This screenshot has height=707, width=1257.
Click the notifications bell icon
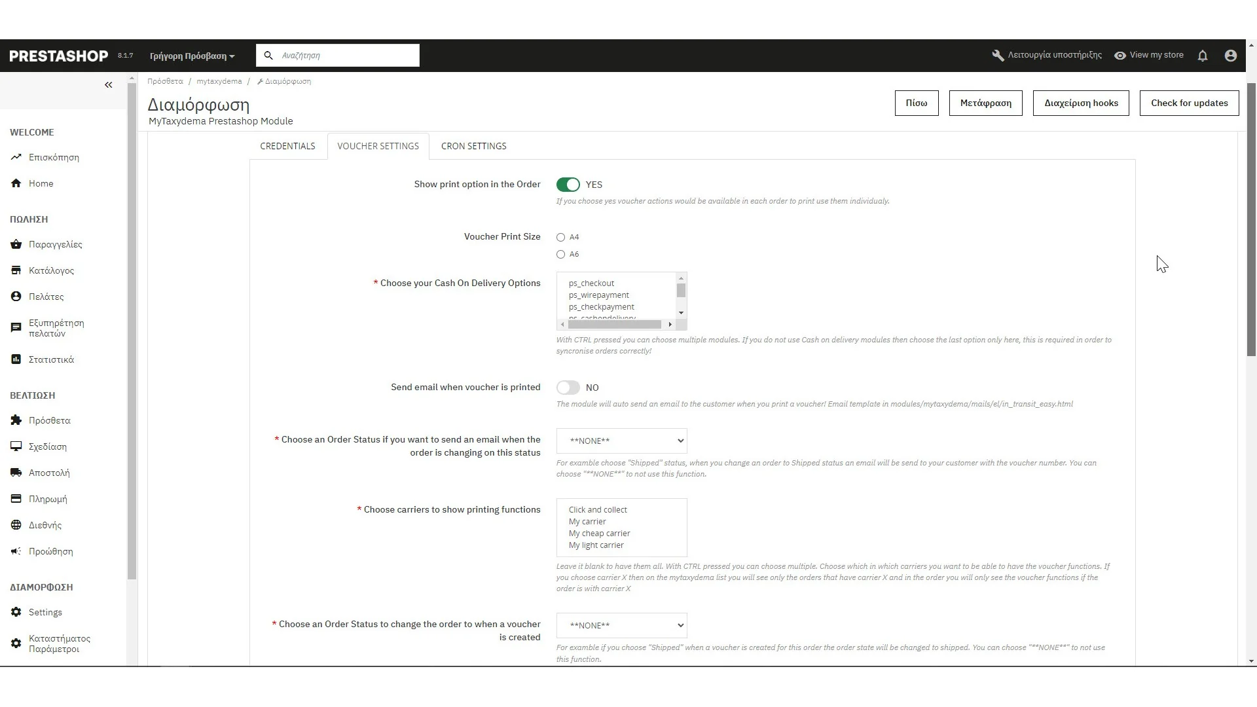tap(1203, 56)
